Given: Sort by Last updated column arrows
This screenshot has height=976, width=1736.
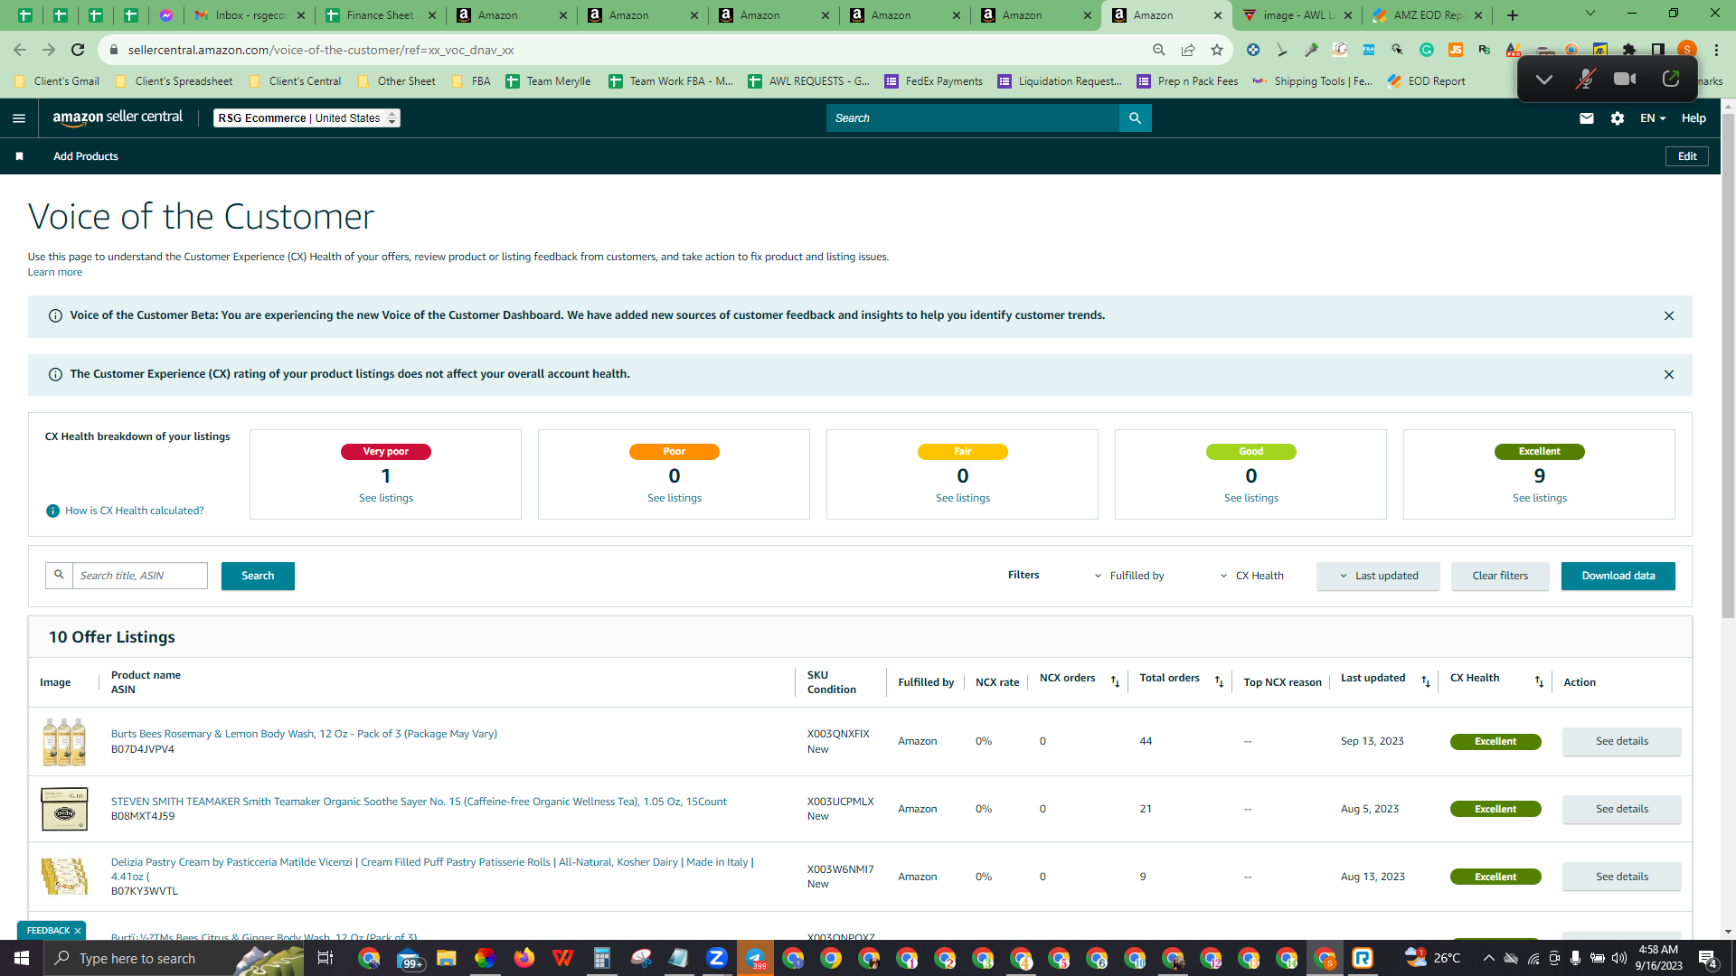Looking at the screenshot, I should (x=1426, y=681).
